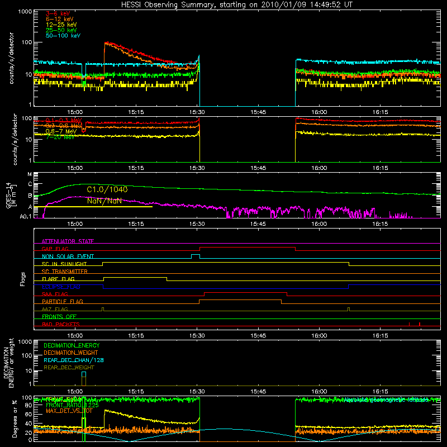
Task: Click the 'C1.0/1040' GOES annotation
Action: [107, 189]
